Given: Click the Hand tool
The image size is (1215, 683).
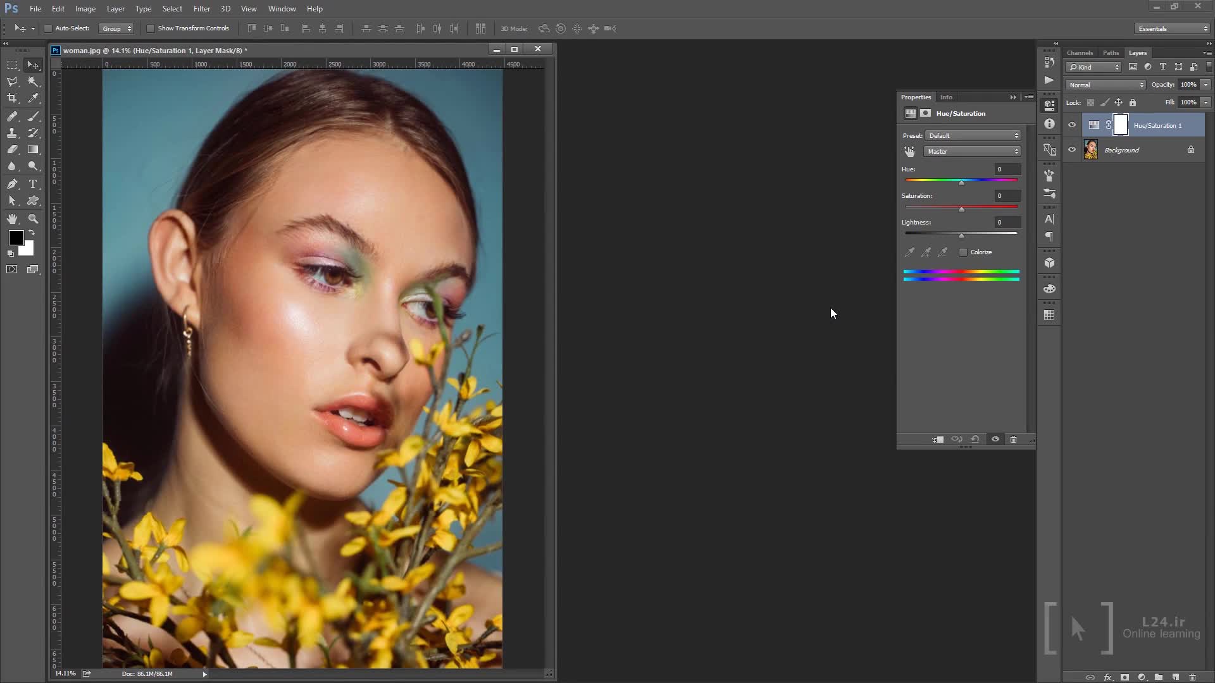Looking at the screenshot, I should tap(12, 219).
